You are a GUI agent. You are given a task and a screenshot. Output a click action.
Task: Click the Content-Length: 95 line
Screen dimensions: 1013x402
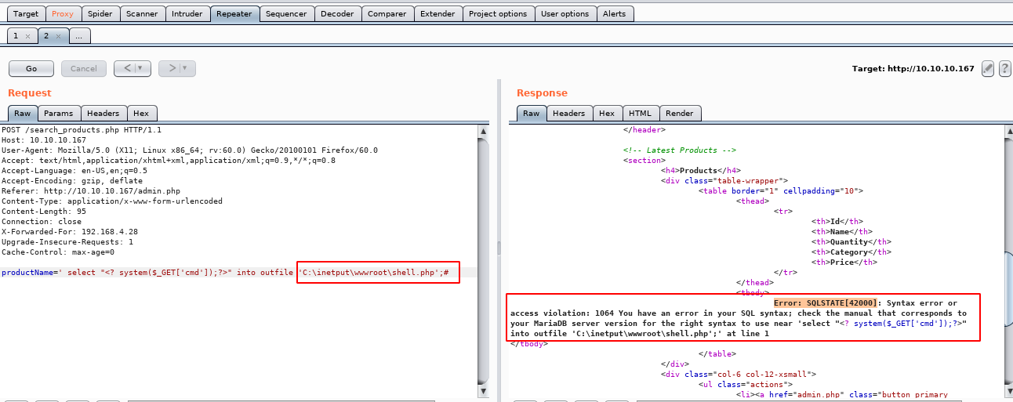[x=44, y=212]
